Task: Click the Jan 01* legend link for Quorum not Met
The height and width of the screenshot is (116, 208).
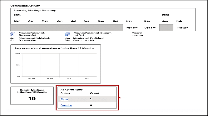Action: tap(67, 34)
